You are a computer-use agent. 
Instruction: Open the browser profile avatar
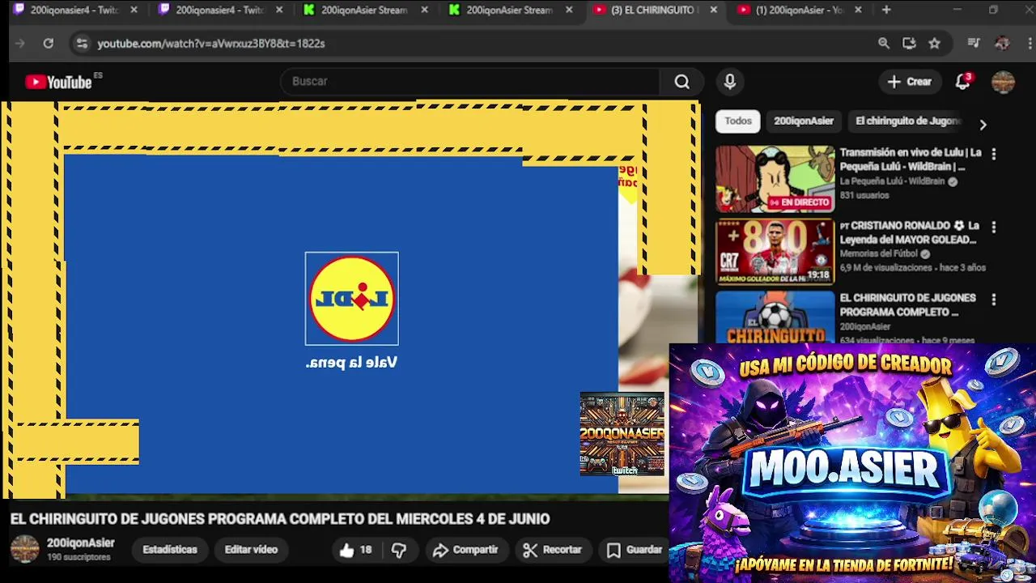(x=1002, y=44)
